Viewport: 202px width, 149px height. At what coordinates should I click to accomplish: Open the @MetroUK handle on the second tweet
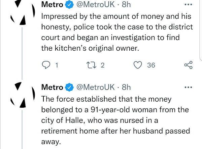click(95, 88)
